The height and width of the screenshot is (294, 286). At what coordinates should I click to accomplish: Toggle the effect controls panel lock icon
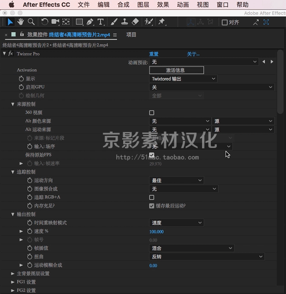click(x=22, y=34)
